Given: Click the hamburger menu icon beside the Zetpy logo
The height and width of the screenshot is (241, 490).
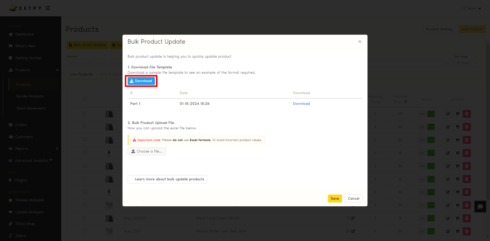Looking at the screenshot, I should click(x=48, y=8).
